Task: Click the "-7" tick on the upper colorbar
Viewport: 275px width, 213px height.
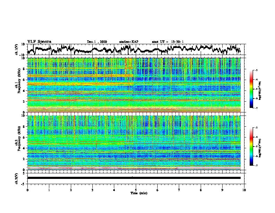Action: [256, 108]
